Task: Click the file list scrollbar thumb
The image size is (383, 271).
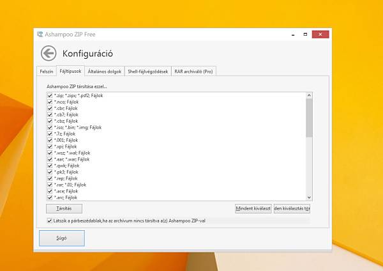Action: (x=309, y=118)
